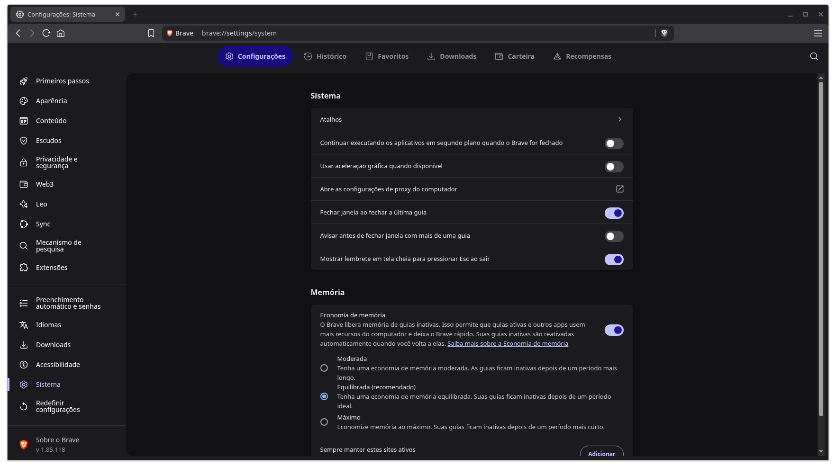Go to the home page via house icon
The image size is (836, 475).
61,33
